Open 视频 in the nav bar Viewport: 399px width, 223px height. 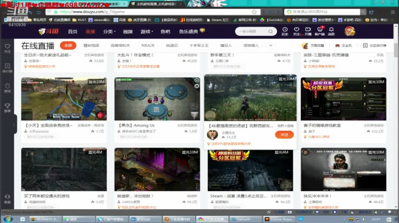128,31
